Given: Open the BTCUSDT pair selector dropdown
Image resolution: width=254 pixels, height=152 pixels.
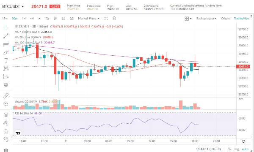Looking at the screenshot, I should (x=13, y=7).
